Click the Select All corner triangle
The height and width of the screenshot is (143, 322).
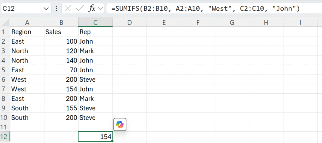coord(6,22)
